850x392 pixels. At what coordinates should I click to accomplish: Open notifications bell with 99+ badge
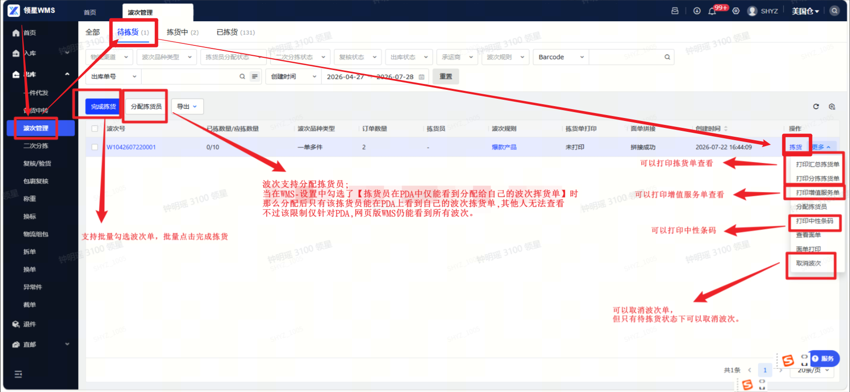[x=712, y=11]
